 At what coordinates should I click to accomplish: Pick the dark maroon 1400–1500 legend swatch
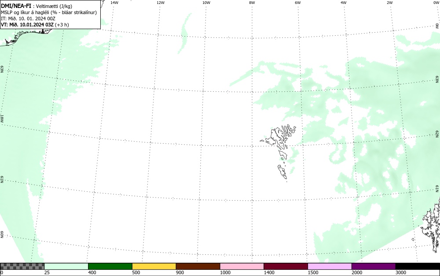pyautogui.click(x=286, y=266)
